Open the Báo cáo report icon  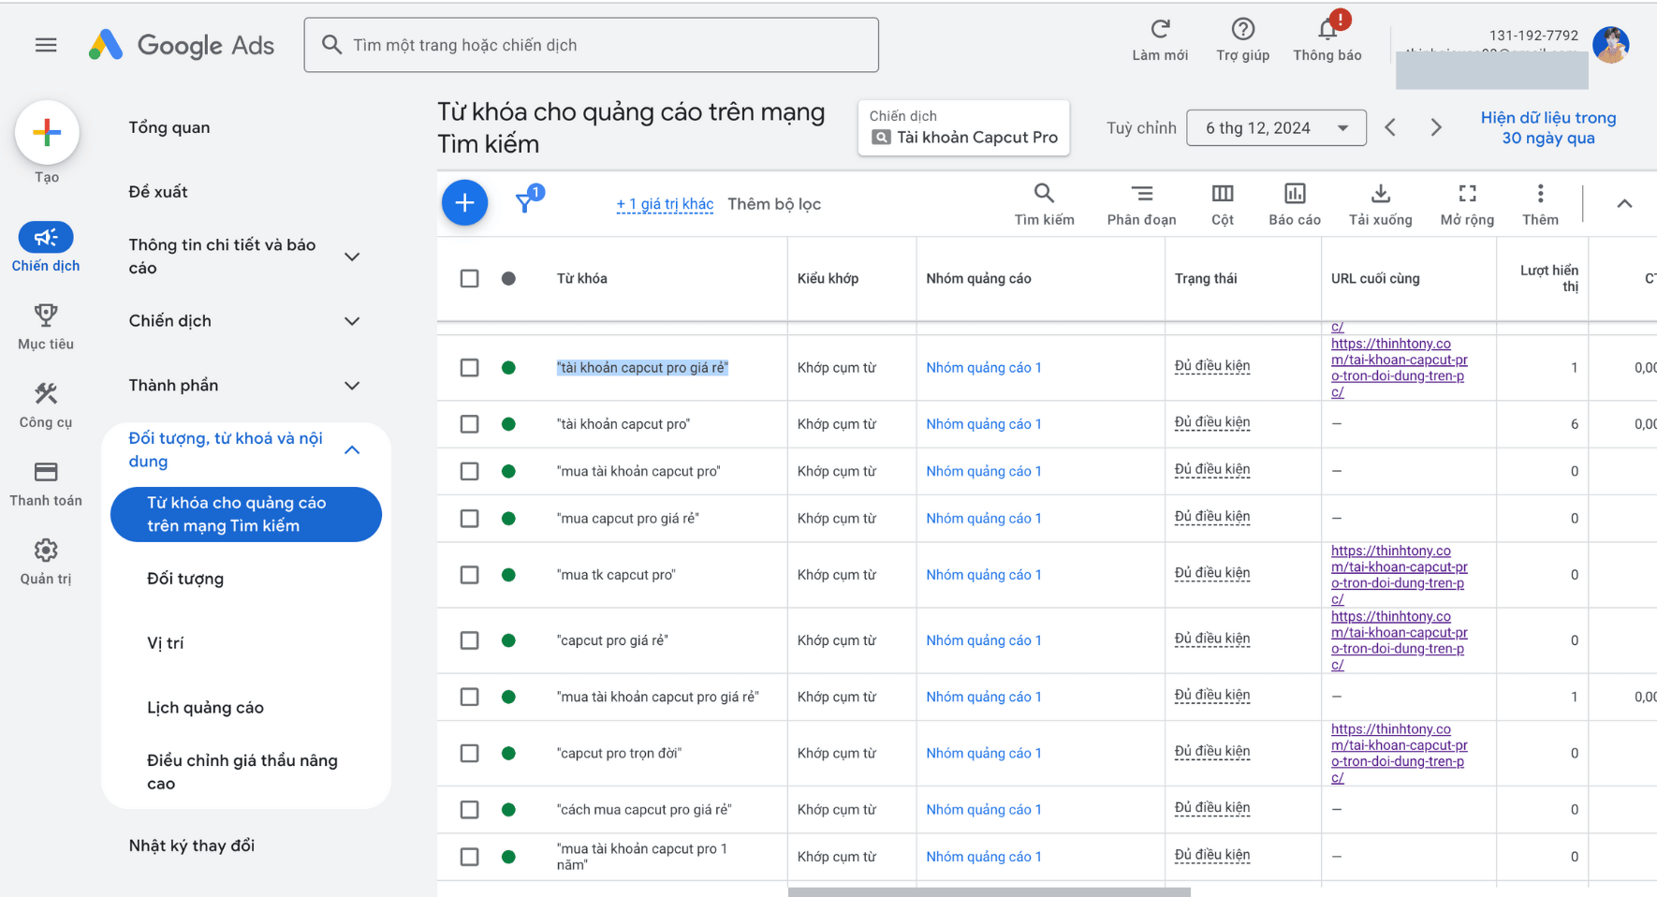(1295, 194)
